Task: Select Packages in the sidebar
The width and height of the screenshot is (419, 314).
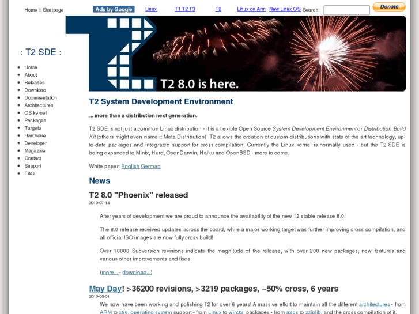Action: (x=35, y=120)
